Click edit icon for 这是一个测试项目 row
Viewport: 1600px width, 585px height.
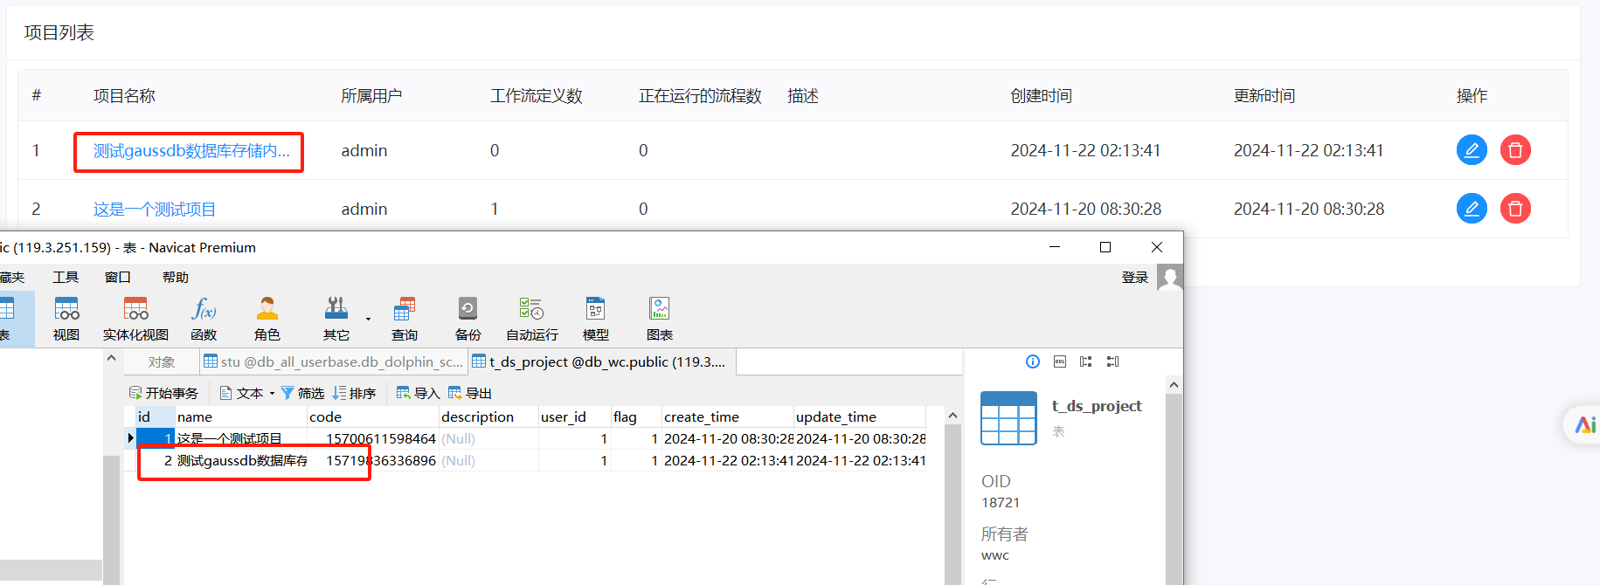click(1472, 209)
